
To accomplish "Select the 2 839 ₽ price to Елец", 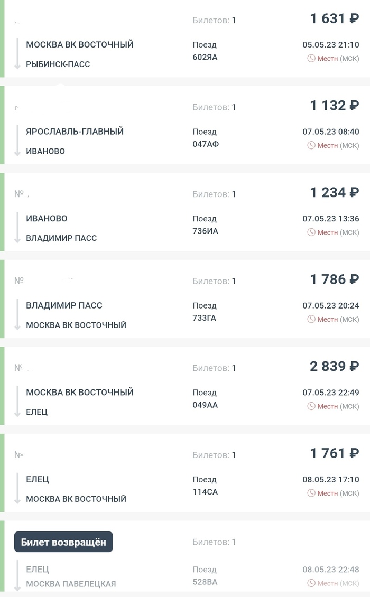I will point(334,367).
